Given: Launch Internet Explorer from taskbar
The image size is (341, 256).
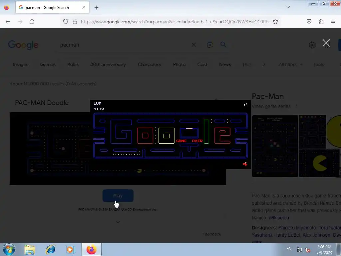Looking at the screenshot, I should click(50, 249).
